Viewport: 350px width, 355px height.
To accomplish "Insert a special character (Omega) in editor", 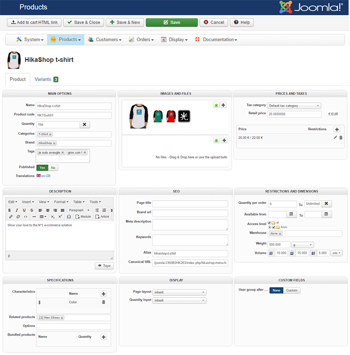I will click(x=69, y=216).
